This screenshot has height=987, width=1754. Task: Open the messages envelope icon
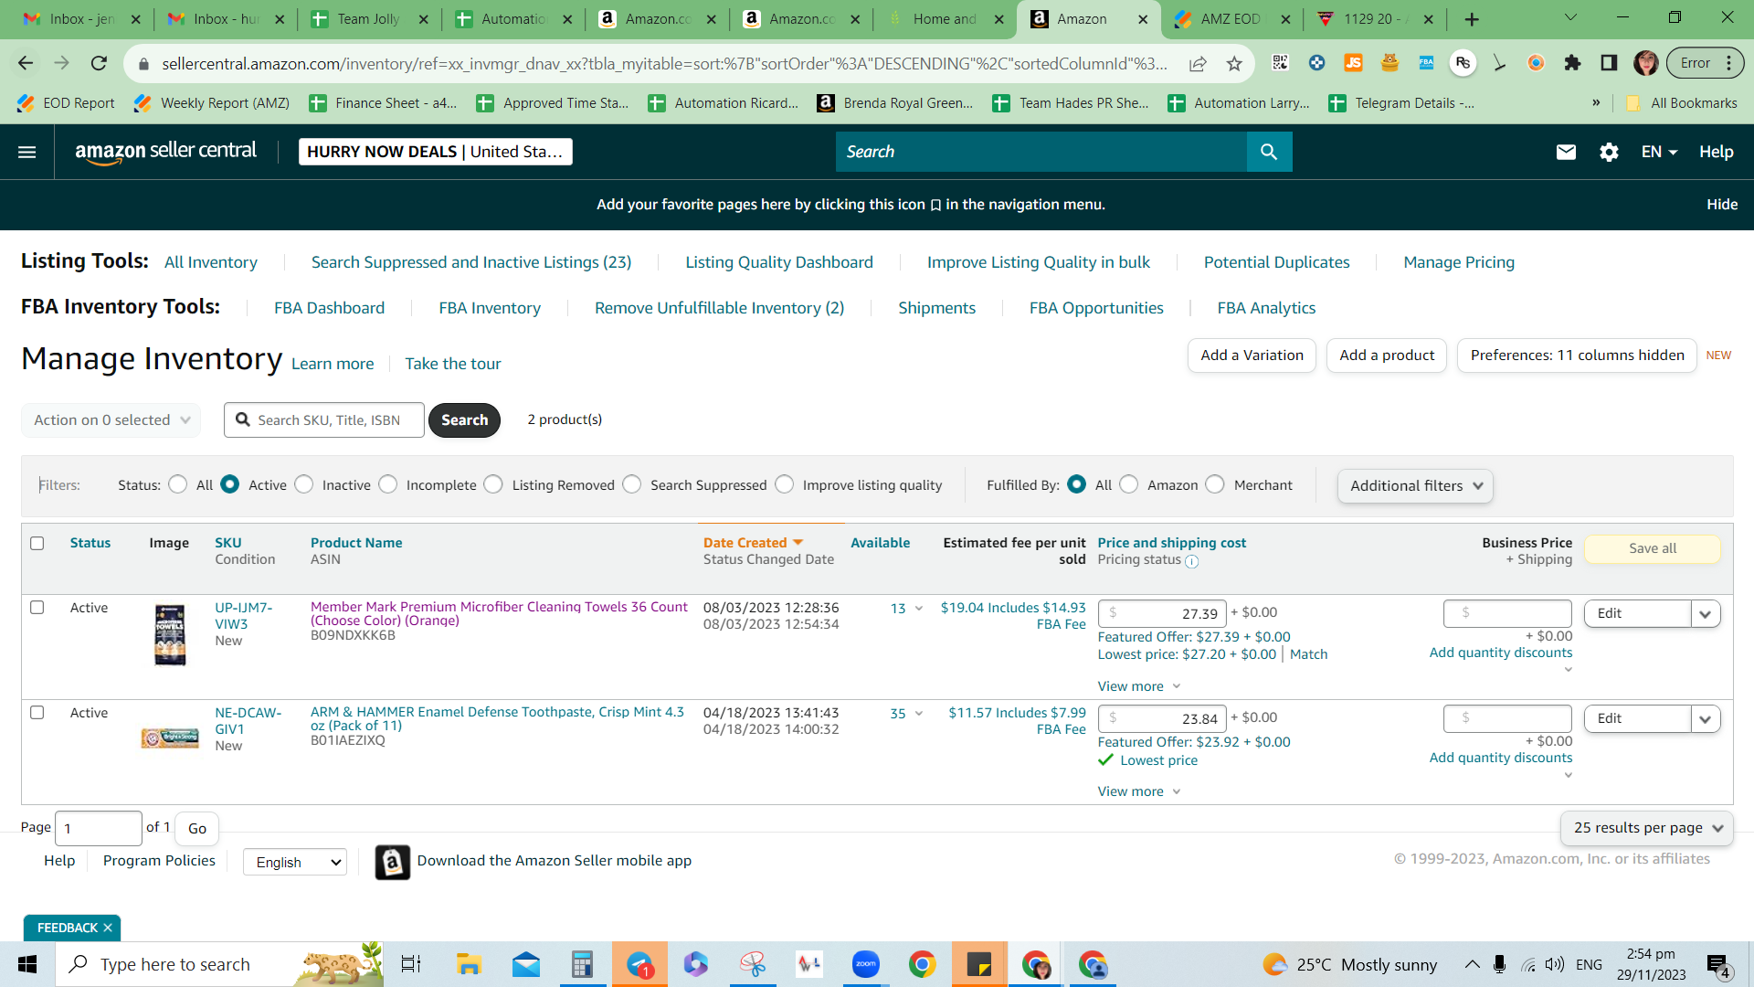1566,152
